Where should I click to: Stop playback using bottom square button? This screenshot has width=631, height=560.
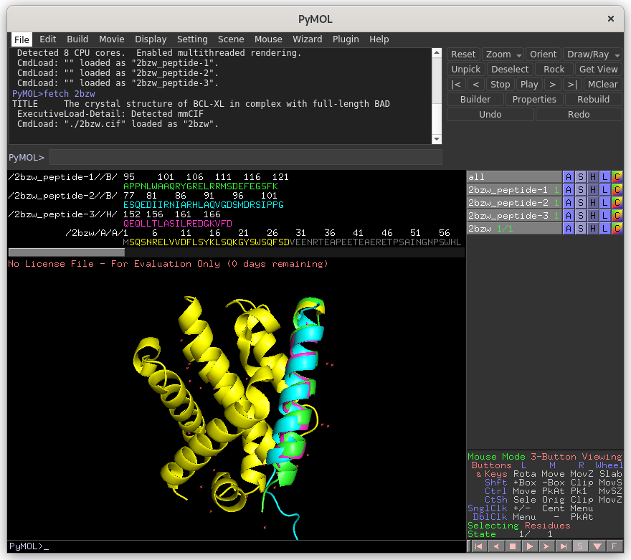pyautogui.click(x=513, y=546)
